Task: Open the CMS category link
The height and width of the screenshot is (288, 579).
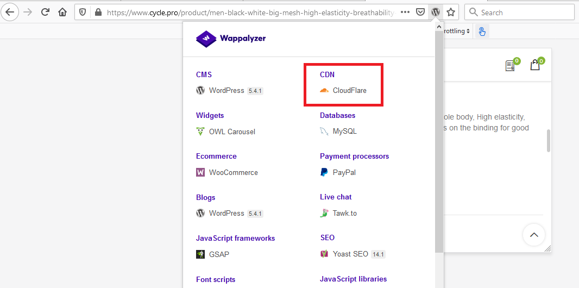Action: coord(204,74)
